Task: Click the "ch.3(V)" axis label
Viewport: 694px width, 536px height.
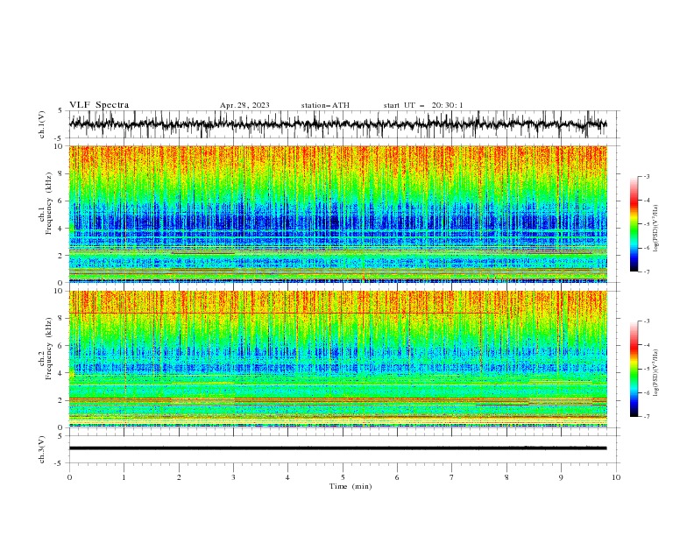Action: pos(42,449)
